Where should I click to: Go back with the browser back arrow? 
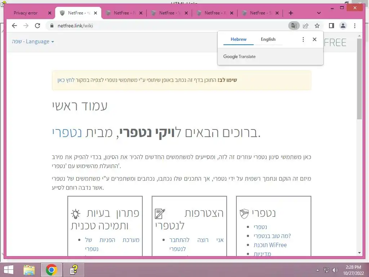(14, 26)
